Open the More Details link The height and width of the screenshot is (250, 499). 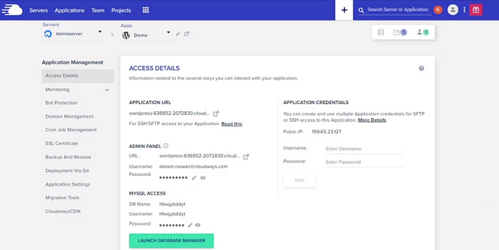tap(372, 120)
